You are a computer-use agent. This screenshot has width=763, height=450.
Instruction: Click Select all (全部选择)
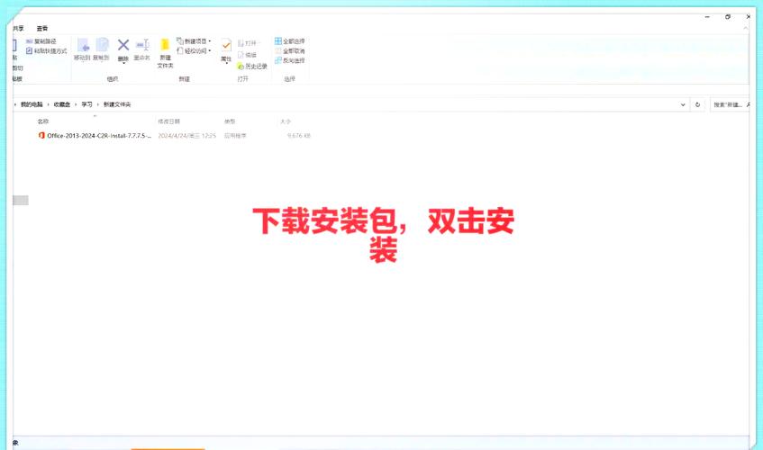pyautogui.click(x=289, y=41)
